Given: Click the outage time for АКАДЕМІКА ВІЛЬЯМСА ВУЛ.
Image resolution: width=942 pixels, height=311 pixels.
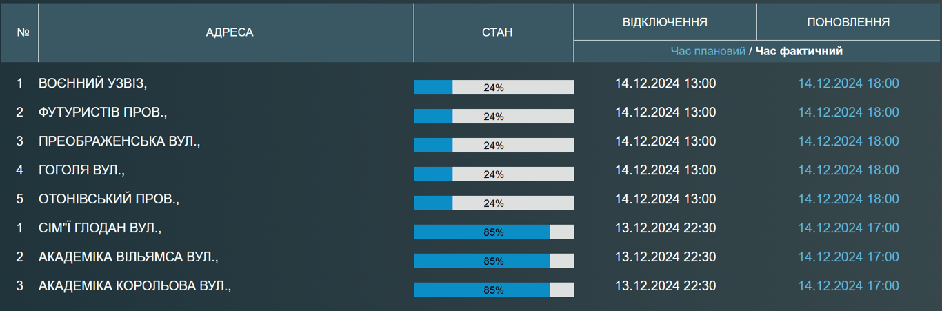Looking at the screenshot, I should pos(665,257).
